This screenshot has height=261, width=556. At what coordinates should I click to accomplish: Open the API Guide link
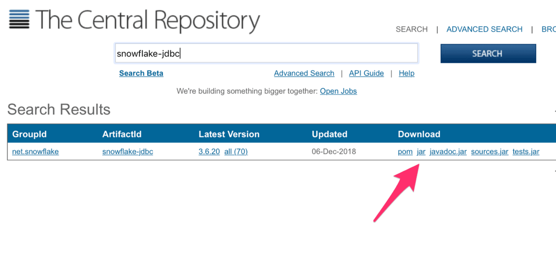pos(366,73)
